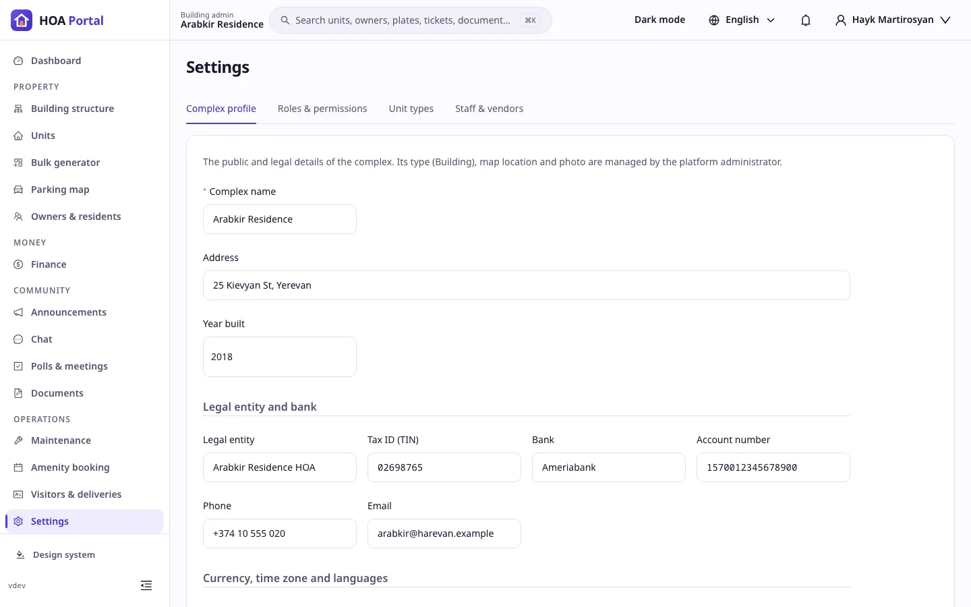The width and height of the screenshot is (971, 607).
Task: Open Dashboard from the sidebar
Action: (x=84, y=61)
